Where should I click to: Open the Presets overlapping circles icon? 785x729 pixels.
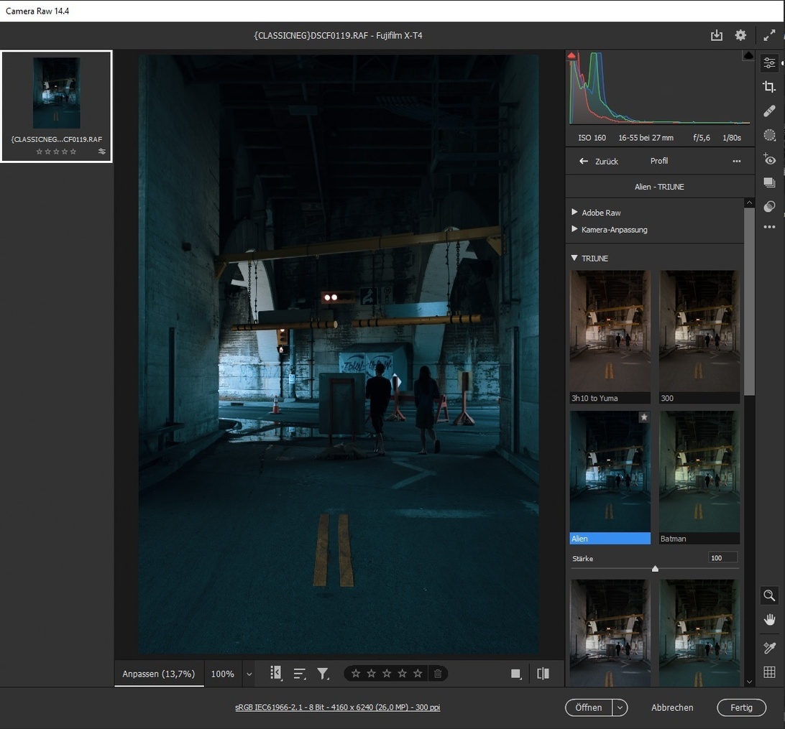click(769, 207)
